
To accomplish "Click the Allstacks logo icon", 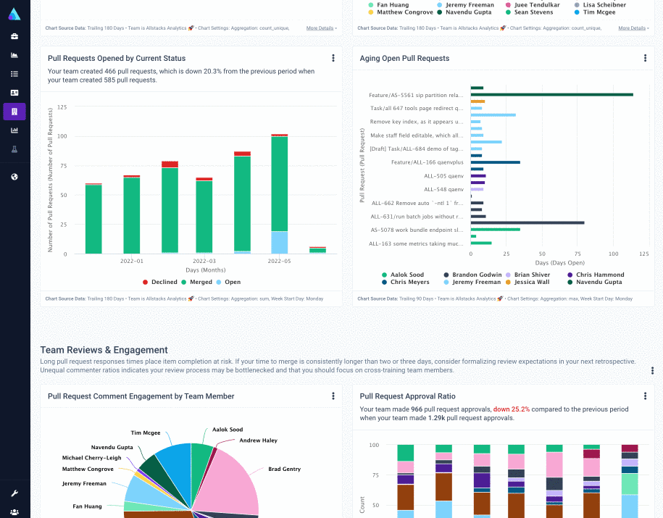I will 14,14.
